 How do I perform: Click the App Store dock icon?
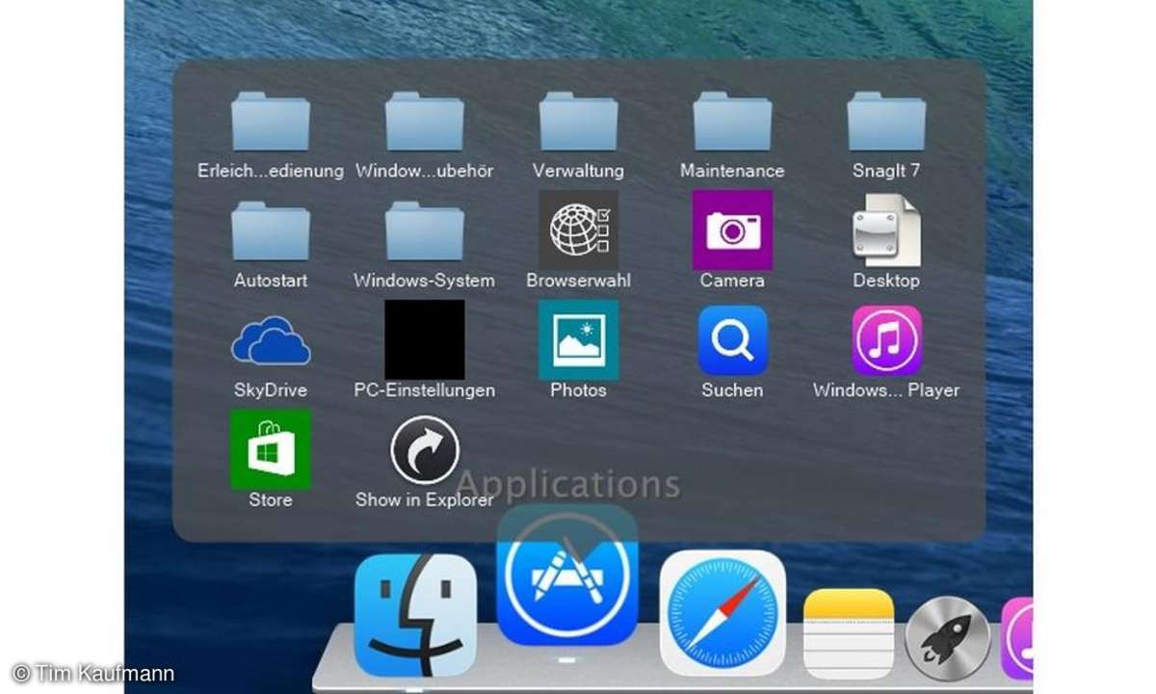coord(567,575)
